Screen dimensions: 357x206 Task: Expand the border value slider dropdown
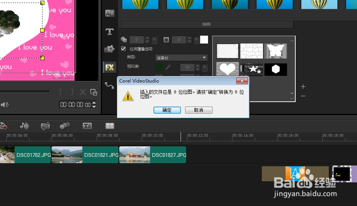pos(196,40)
